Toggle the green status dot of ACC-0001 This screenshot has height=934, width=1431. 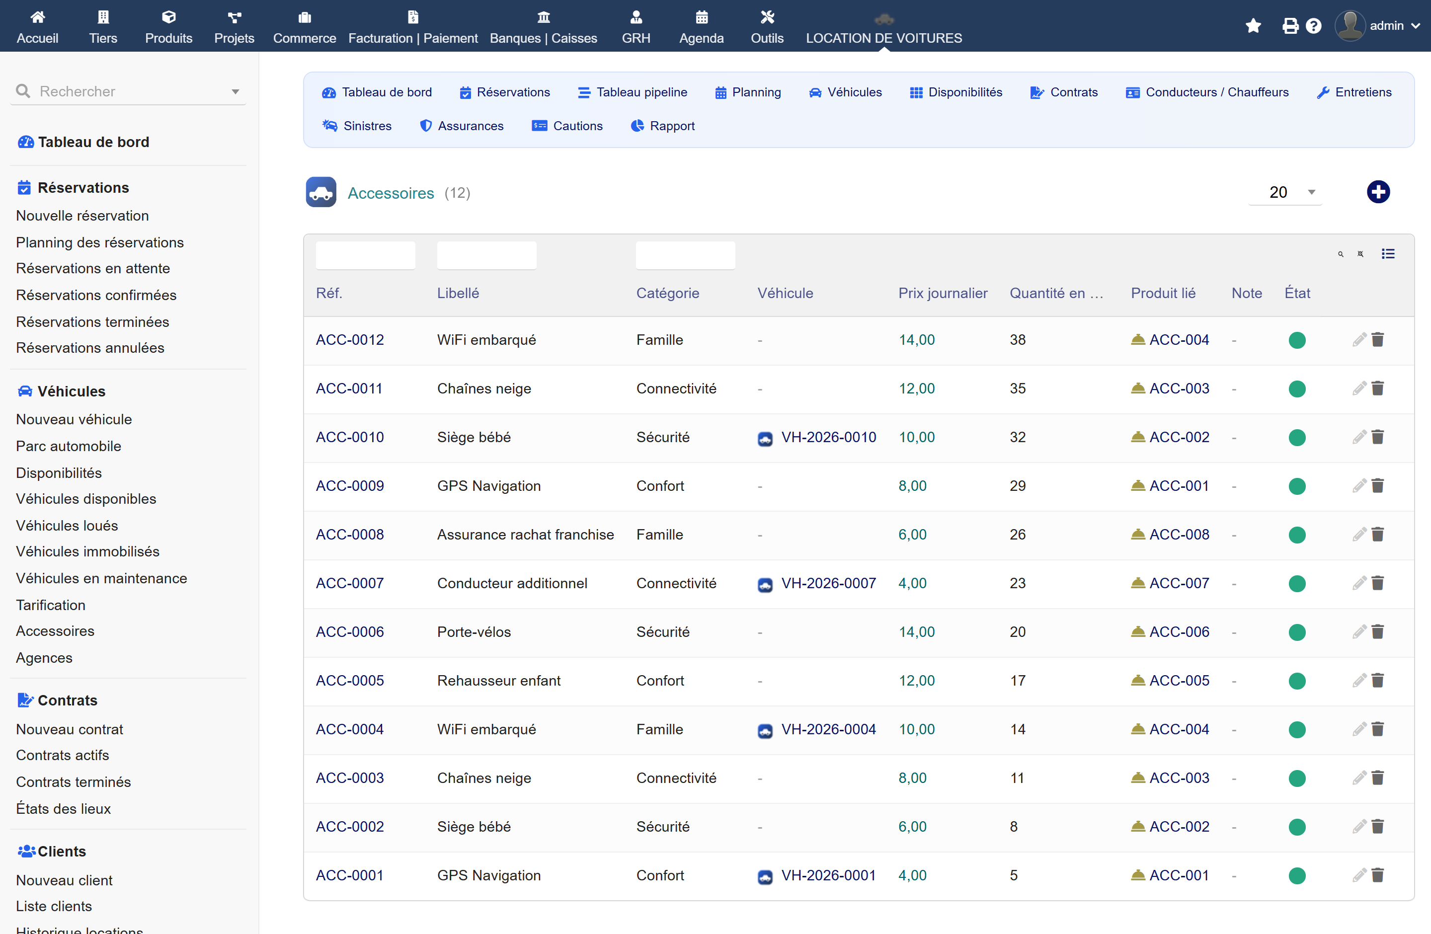[x=1297, y=876]
